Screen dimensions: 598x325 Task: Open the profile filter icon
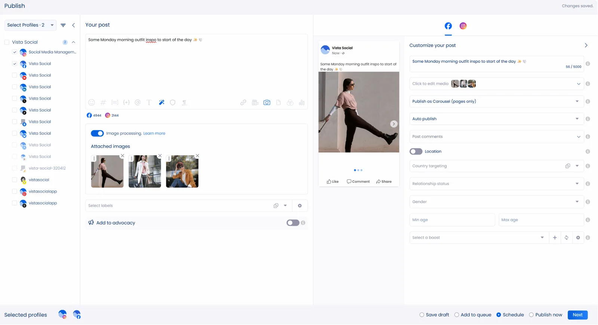63,25
